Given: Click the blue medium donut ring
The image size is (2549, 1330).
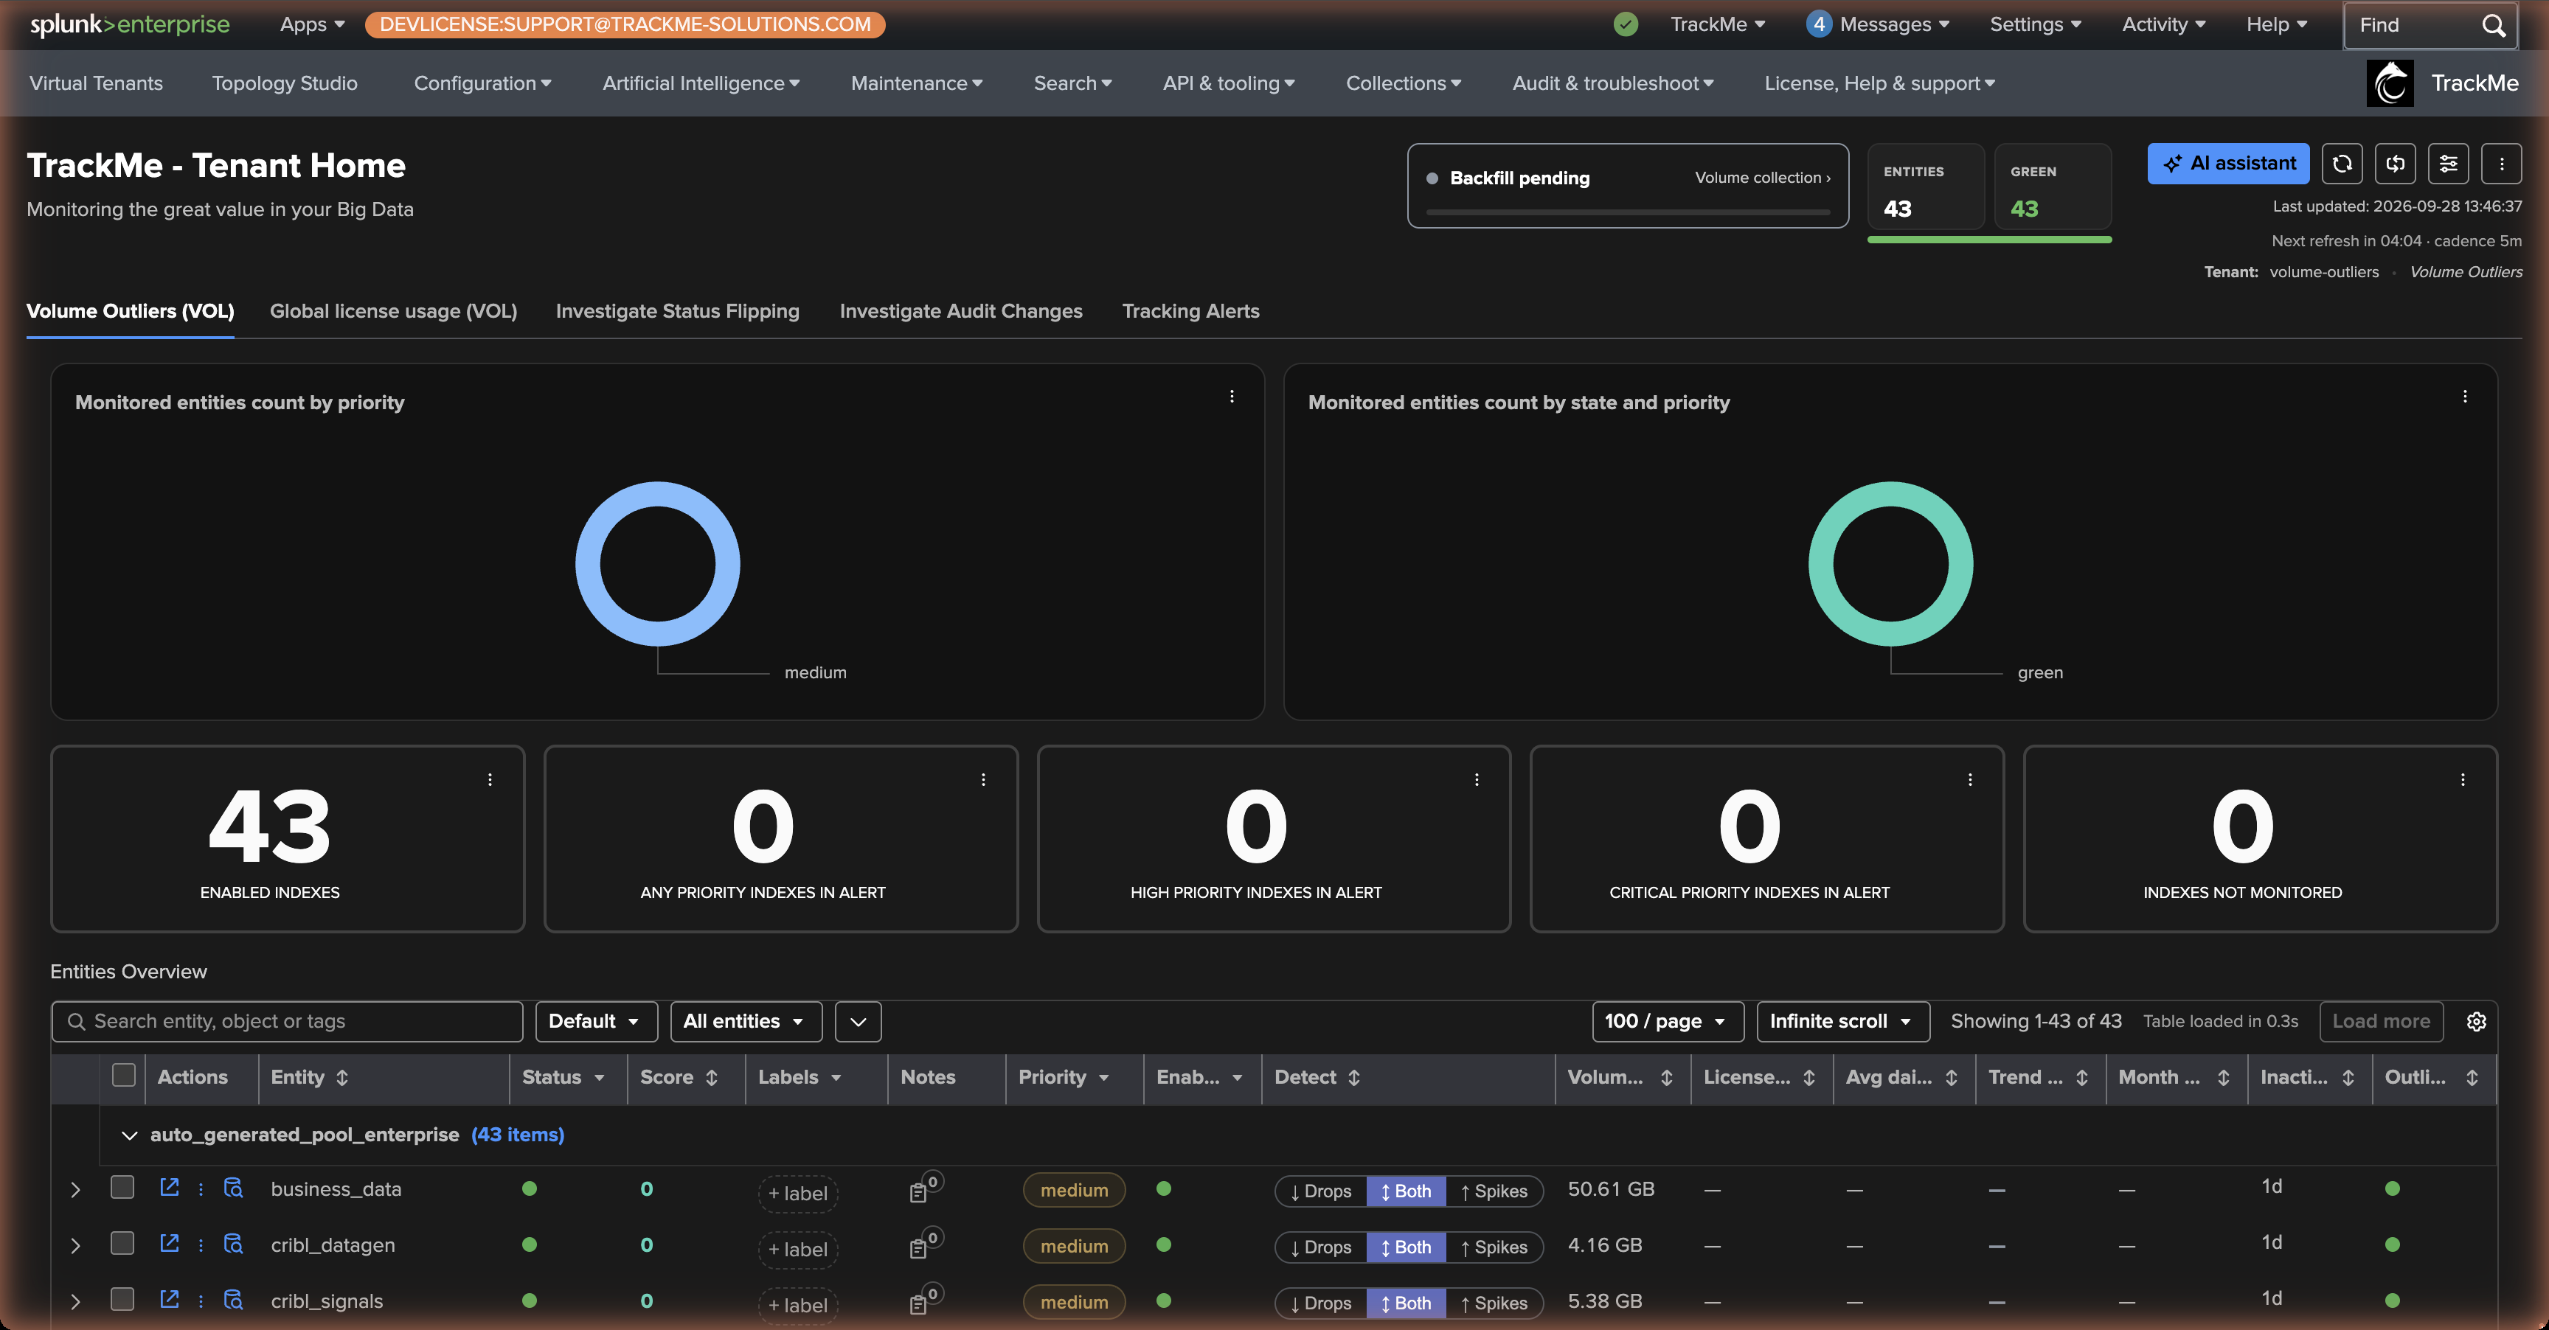Looking at the screenshot, I should [x=658, y=492].
